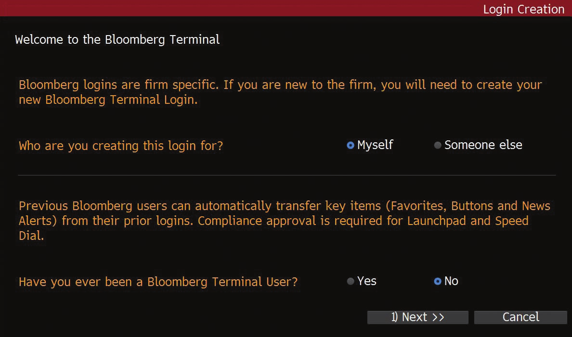Click the "Who are you creating this login for?" question
Screen dimensions: 572x337
point(121,146)
